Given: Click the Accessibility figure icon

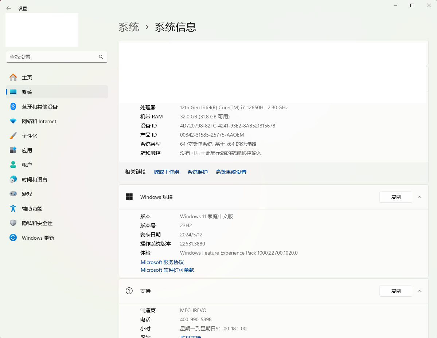Looking at the screenshot, I should (x=13, y=208).
